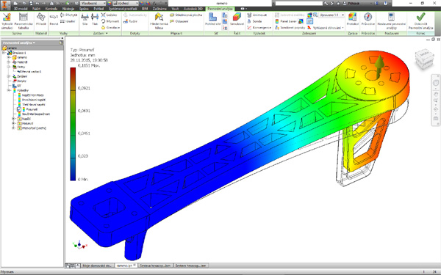This screenshot has height=275, width=441.
Task: Switch to the Pohled ribbon tab
Action: point(98,9)
